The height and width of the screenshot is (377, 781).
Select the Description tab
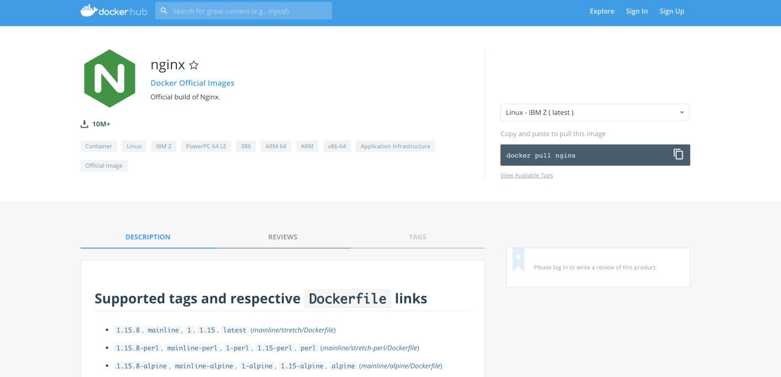148,237
